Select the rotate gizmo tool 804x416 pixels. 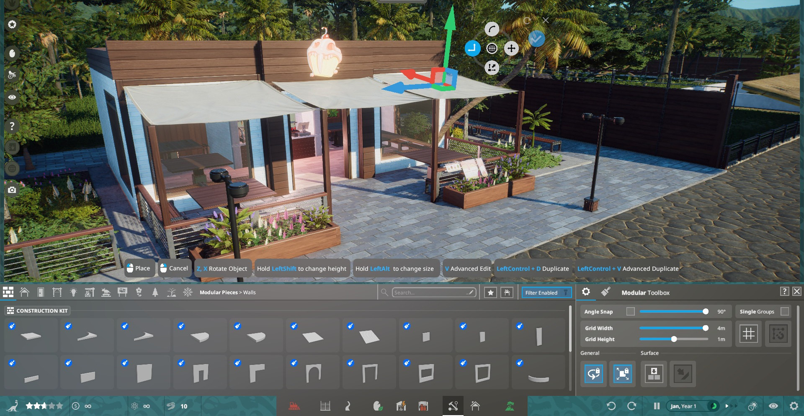[x=492, y=29]
